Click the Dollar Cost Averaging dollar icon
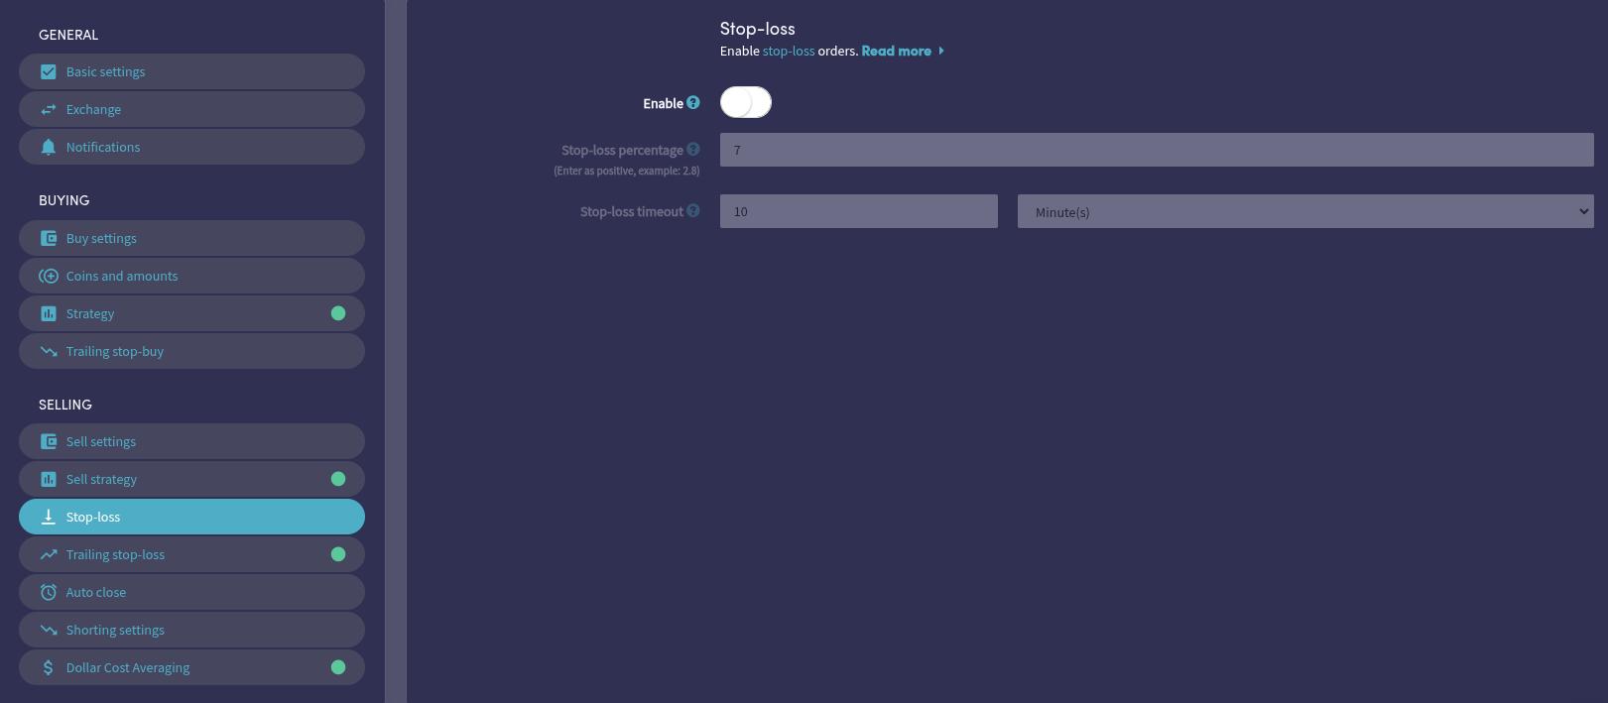1608x703 pixels. coord(48,667)
